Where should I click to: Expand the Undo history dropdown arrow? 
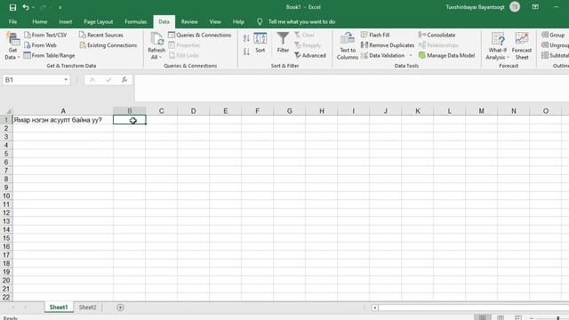[34, 8]
